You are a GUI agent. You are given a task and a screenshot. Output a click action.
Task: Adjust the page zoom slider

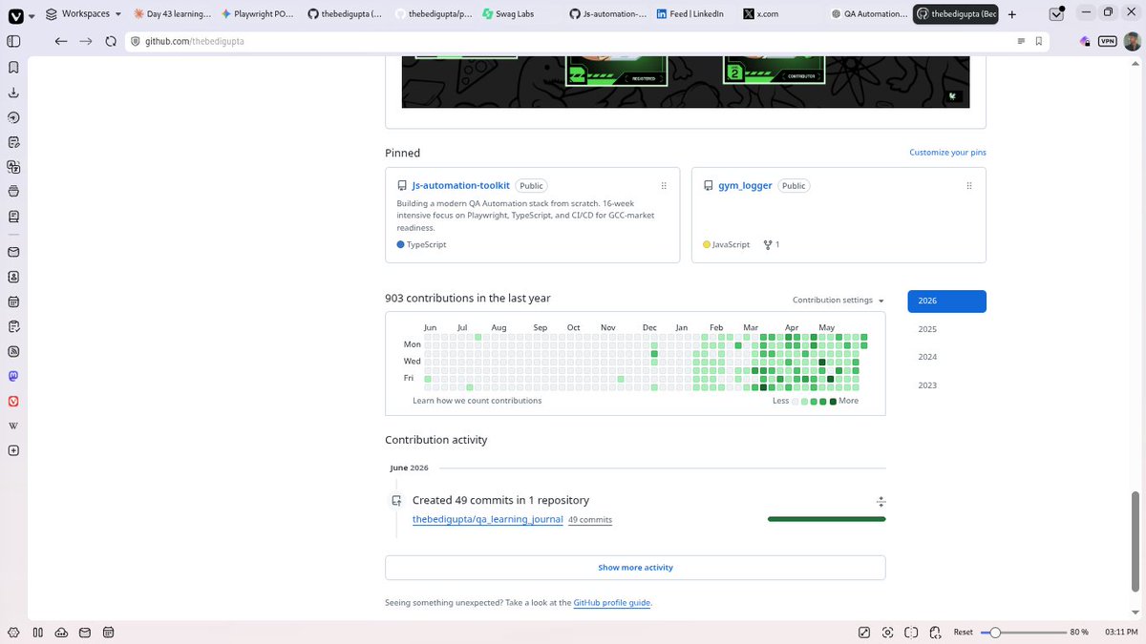pyautogui.click(x=1024, y=633)
